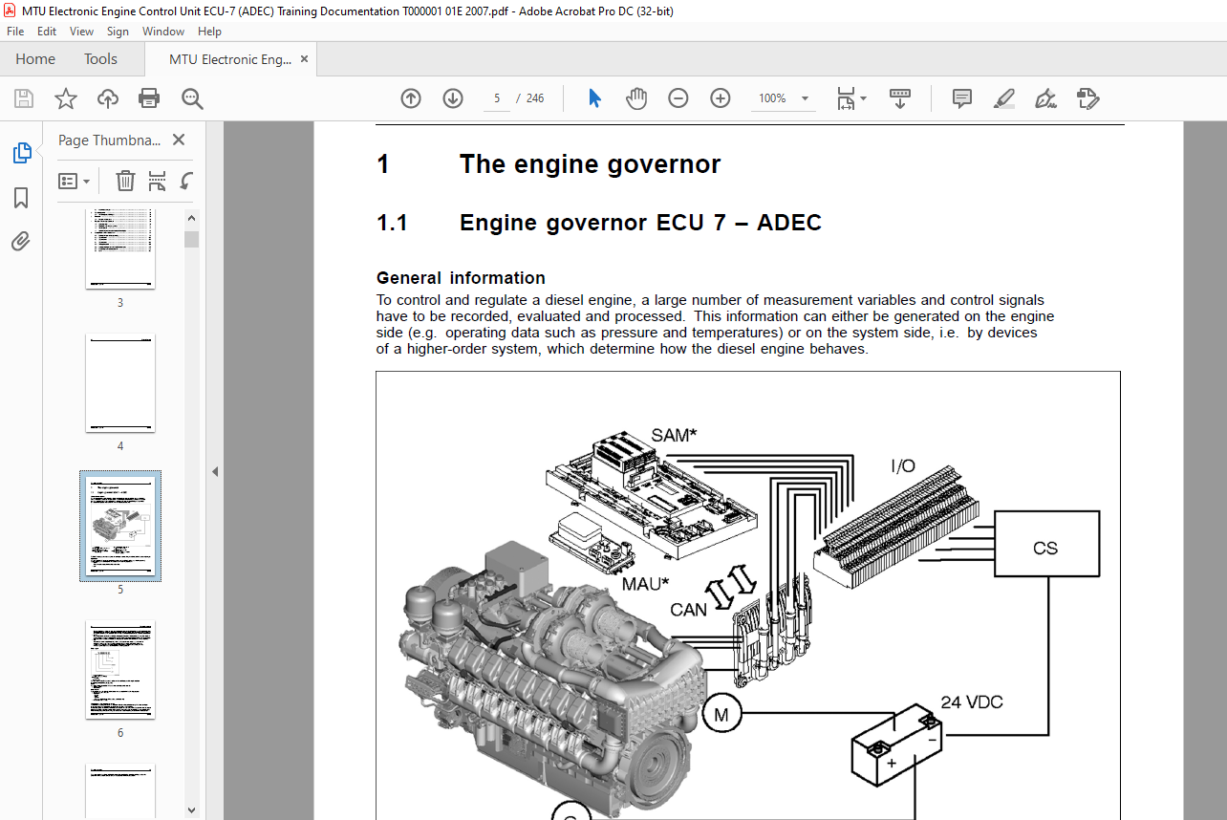
Task: Open the Edit menu
Action: tap(47, 32)
